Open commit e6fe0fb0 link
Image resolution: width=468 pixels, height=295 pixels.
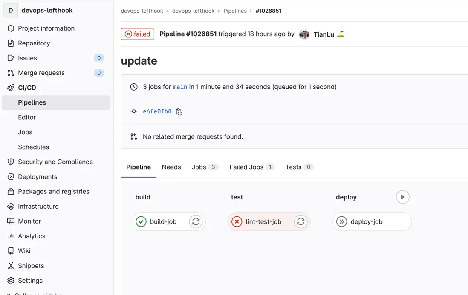tap(157, 112)
